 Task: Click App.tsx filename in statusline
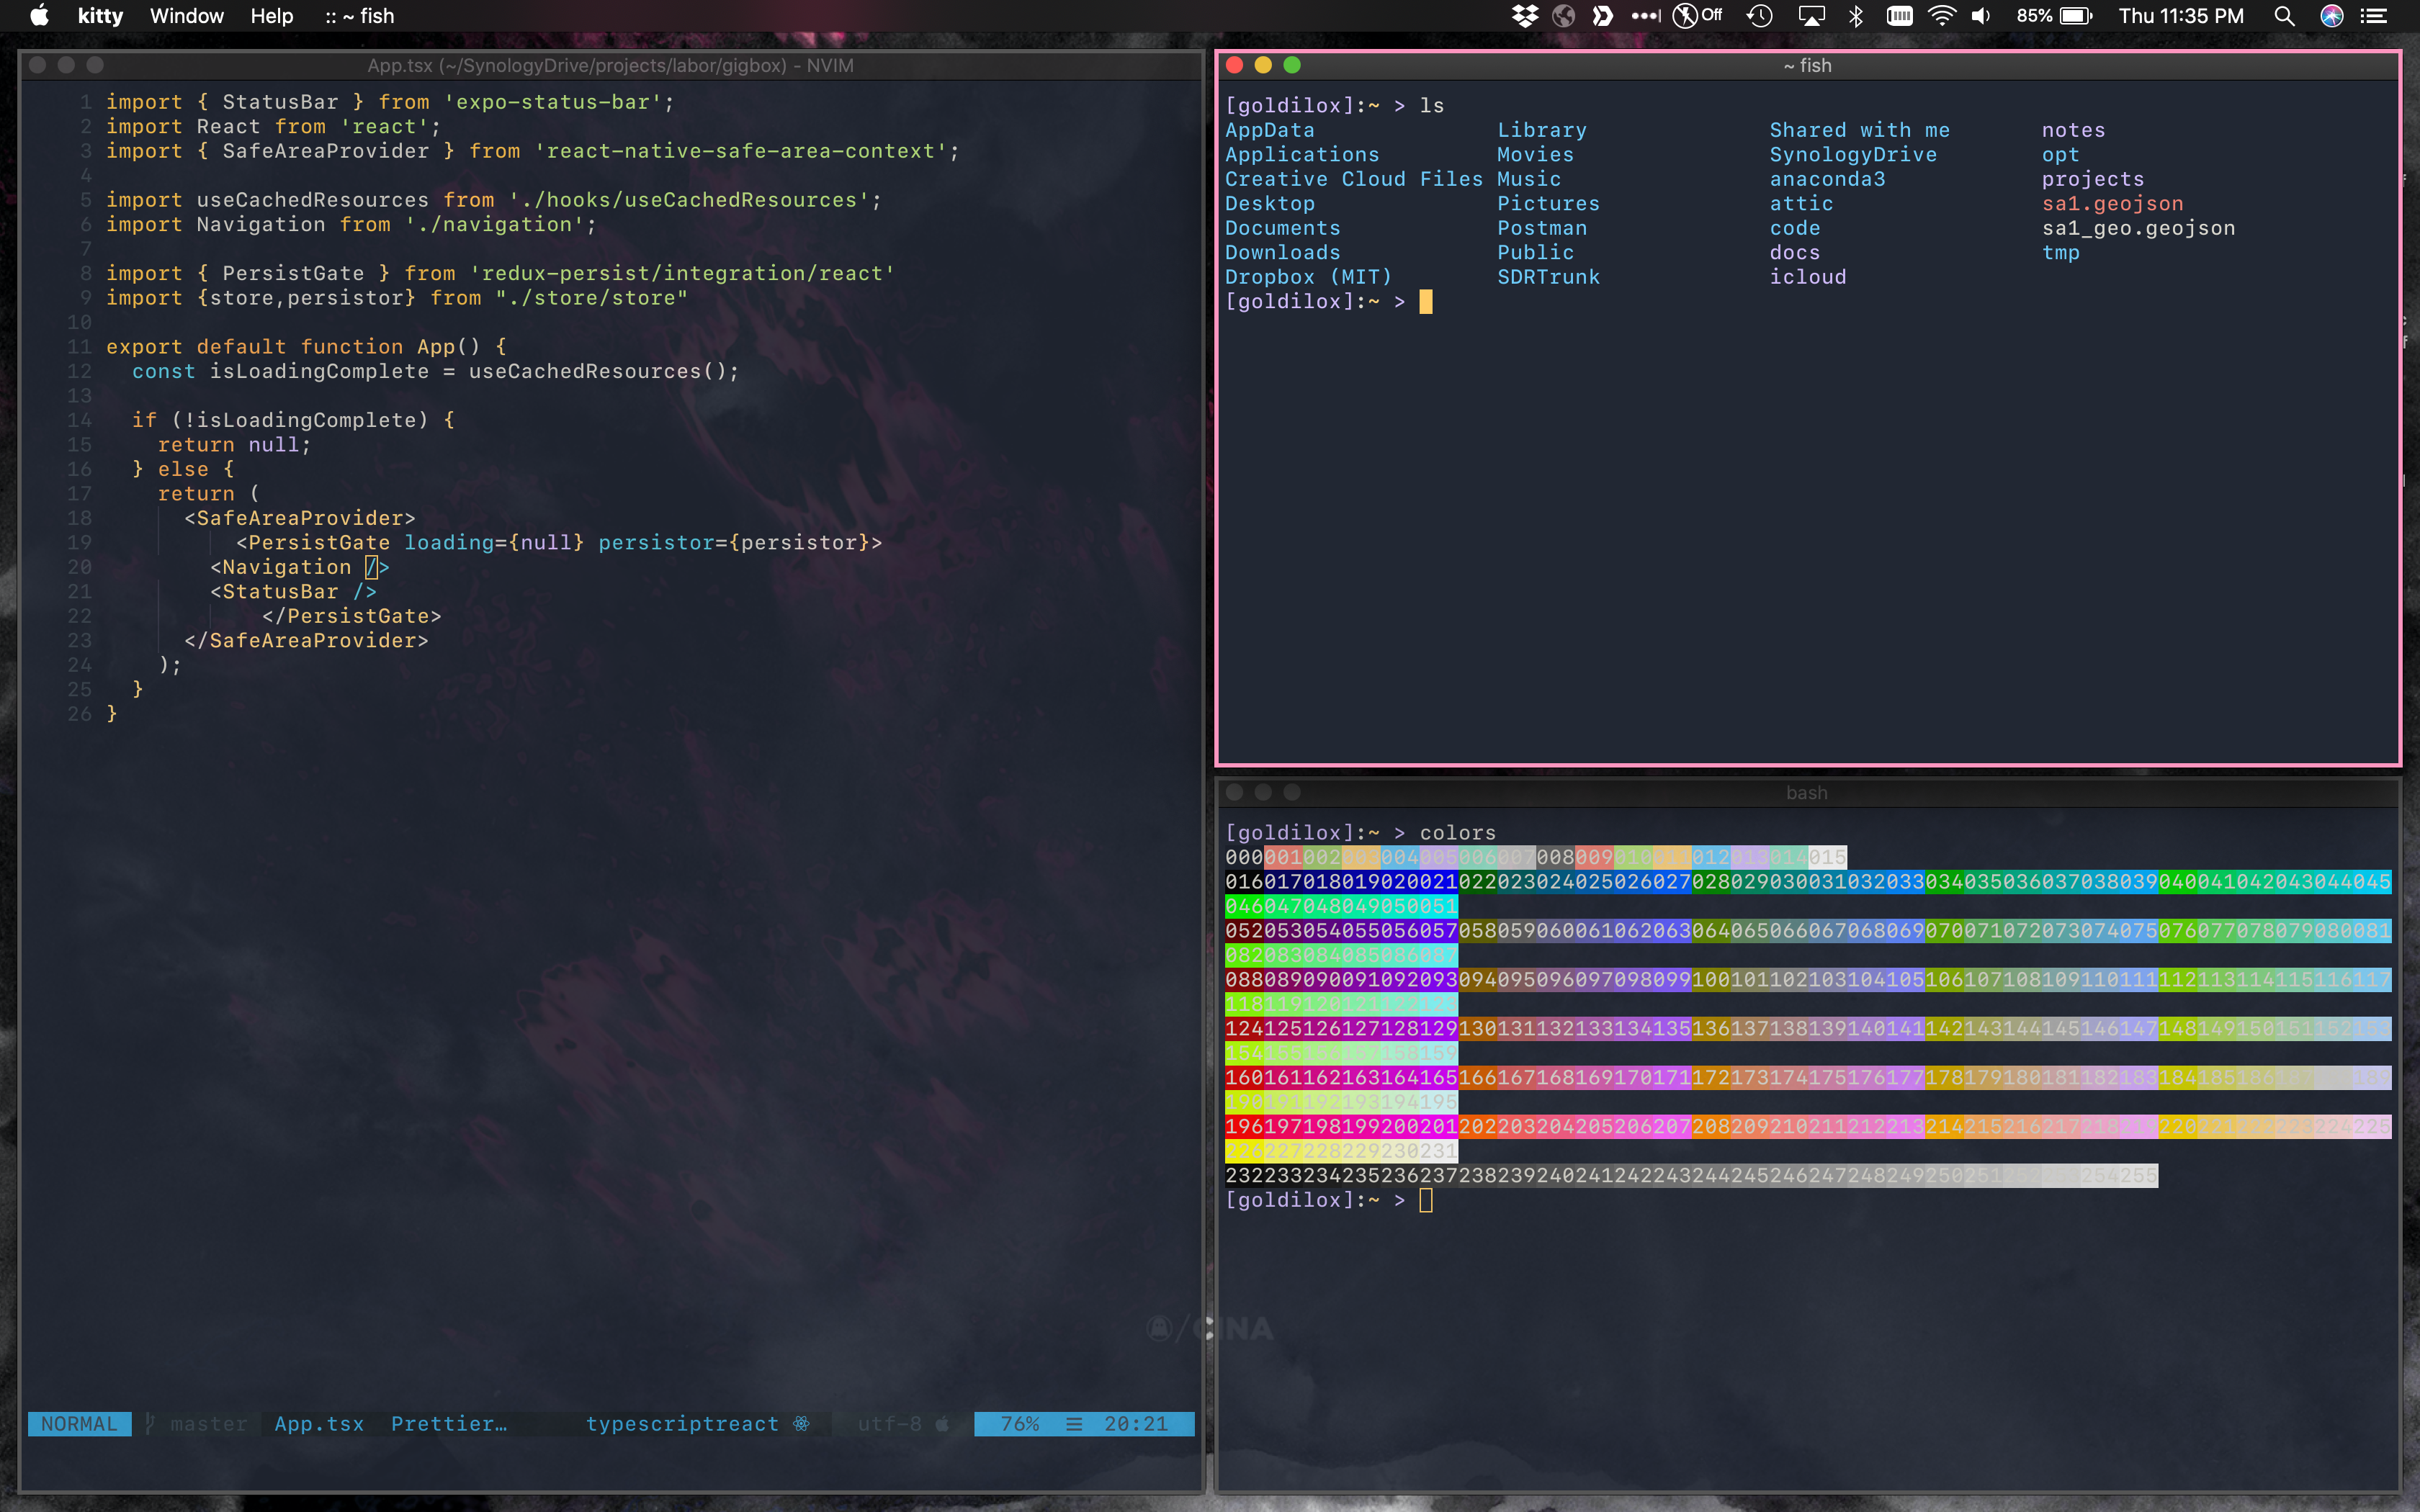tap(319, 1423)
